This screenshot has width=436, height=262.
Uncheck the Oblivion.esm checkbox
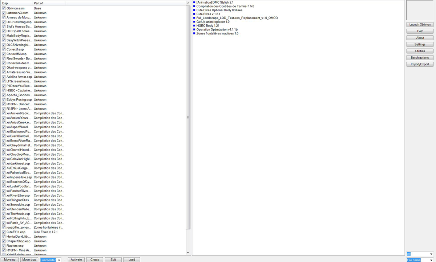(x=4, y=8)
